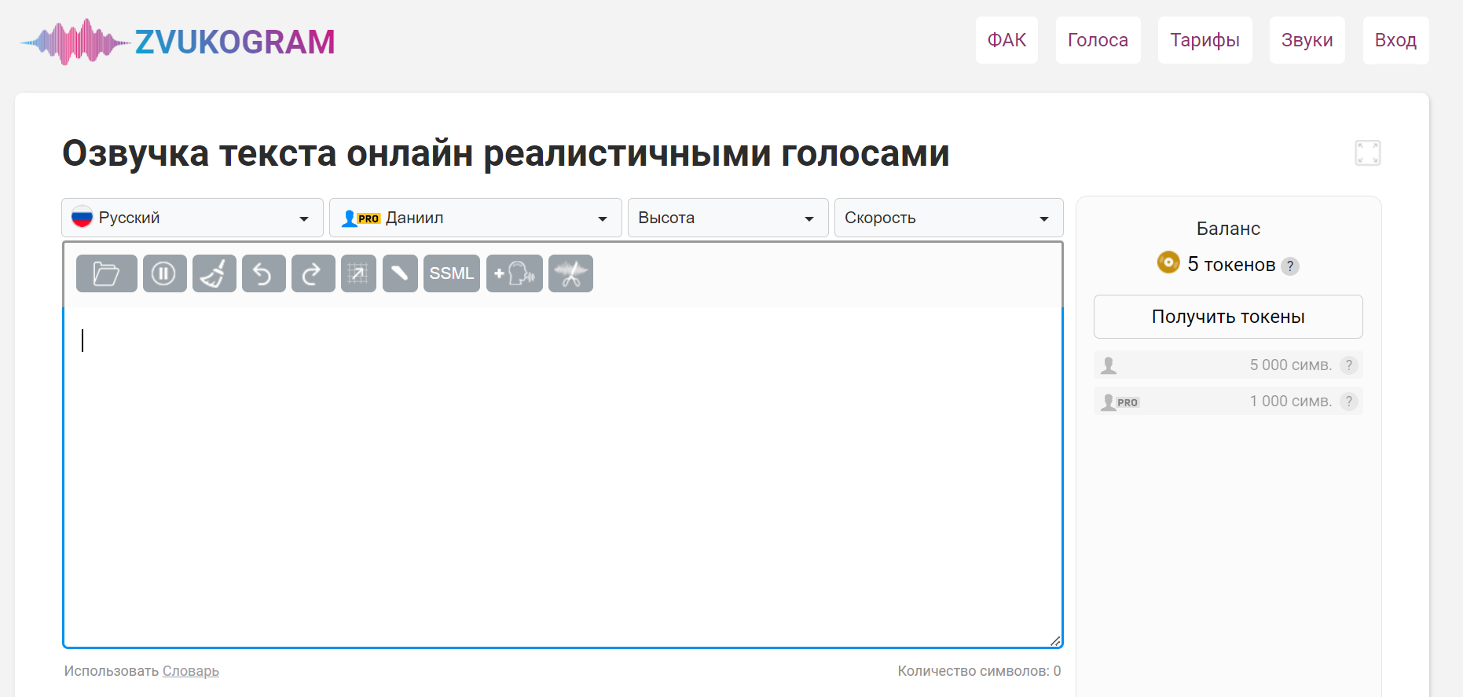Select the stress mark tool icon
This screenshot has height=697, width=1463.
(x=400, y=273)
